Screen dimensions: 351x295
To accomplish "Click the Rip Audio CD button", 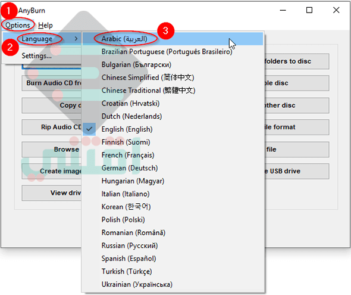I will 52,127.
